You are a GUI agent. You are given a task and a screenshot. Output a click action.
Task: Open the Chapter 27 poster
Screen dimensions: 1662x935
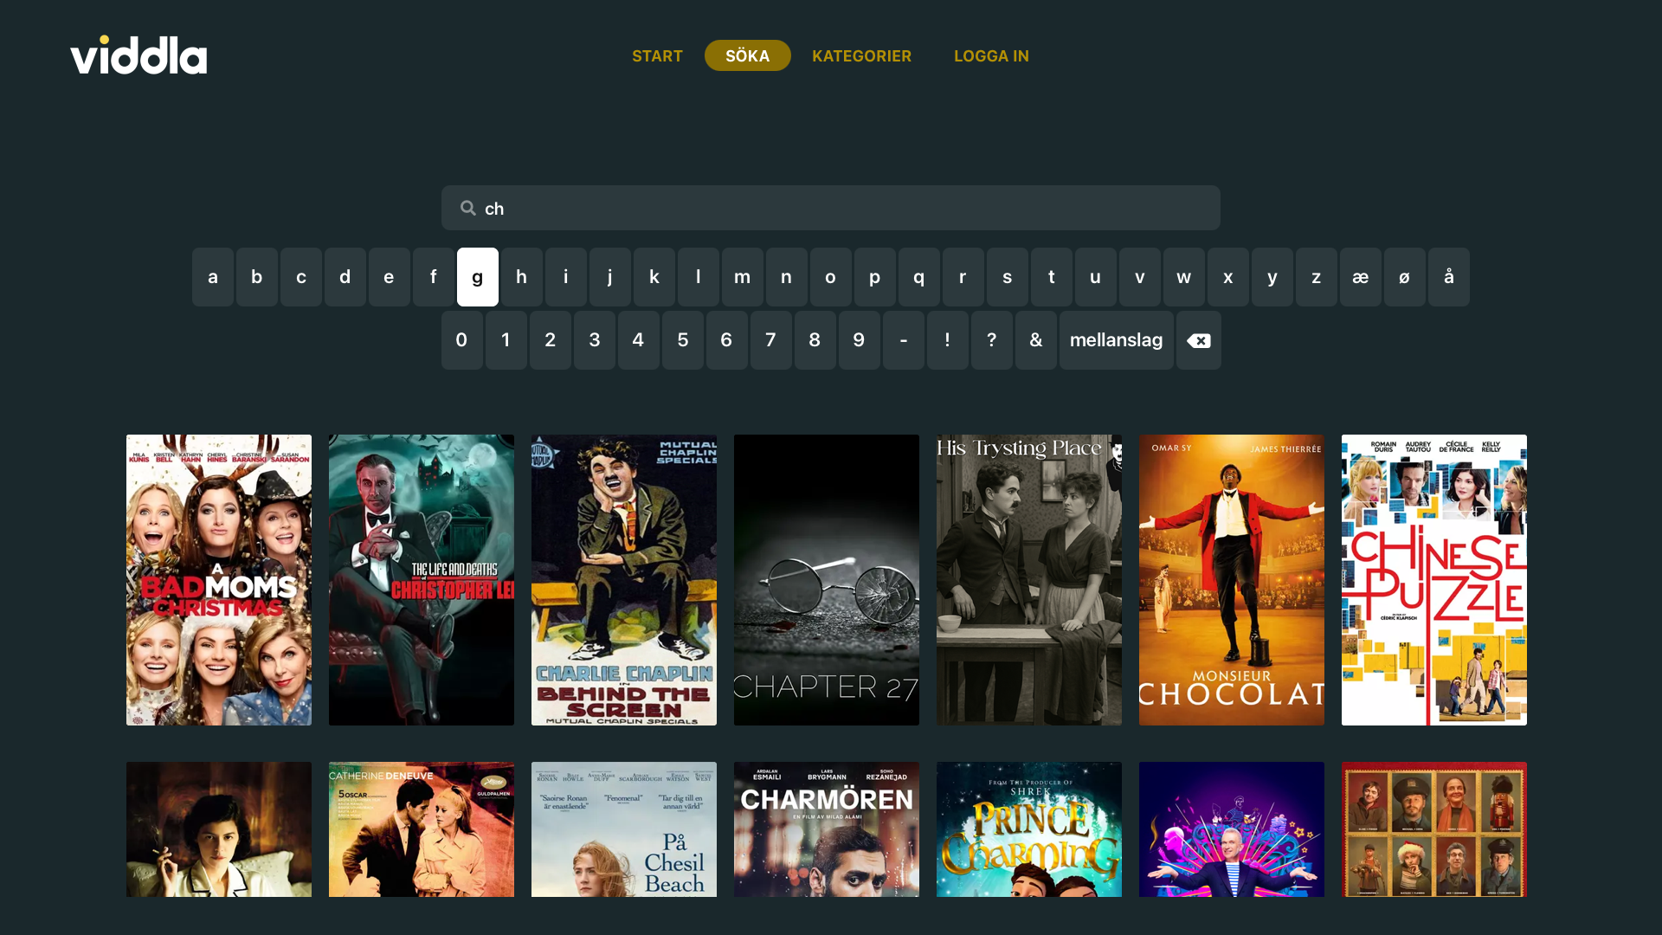(x=827, y=580)
